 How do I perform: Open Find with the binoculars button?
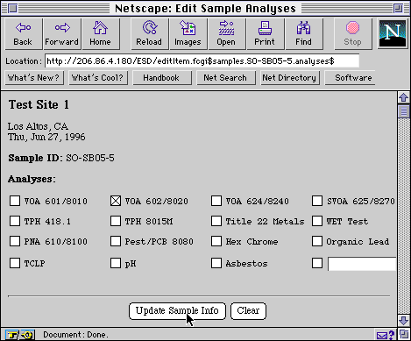tap(304, 34)
